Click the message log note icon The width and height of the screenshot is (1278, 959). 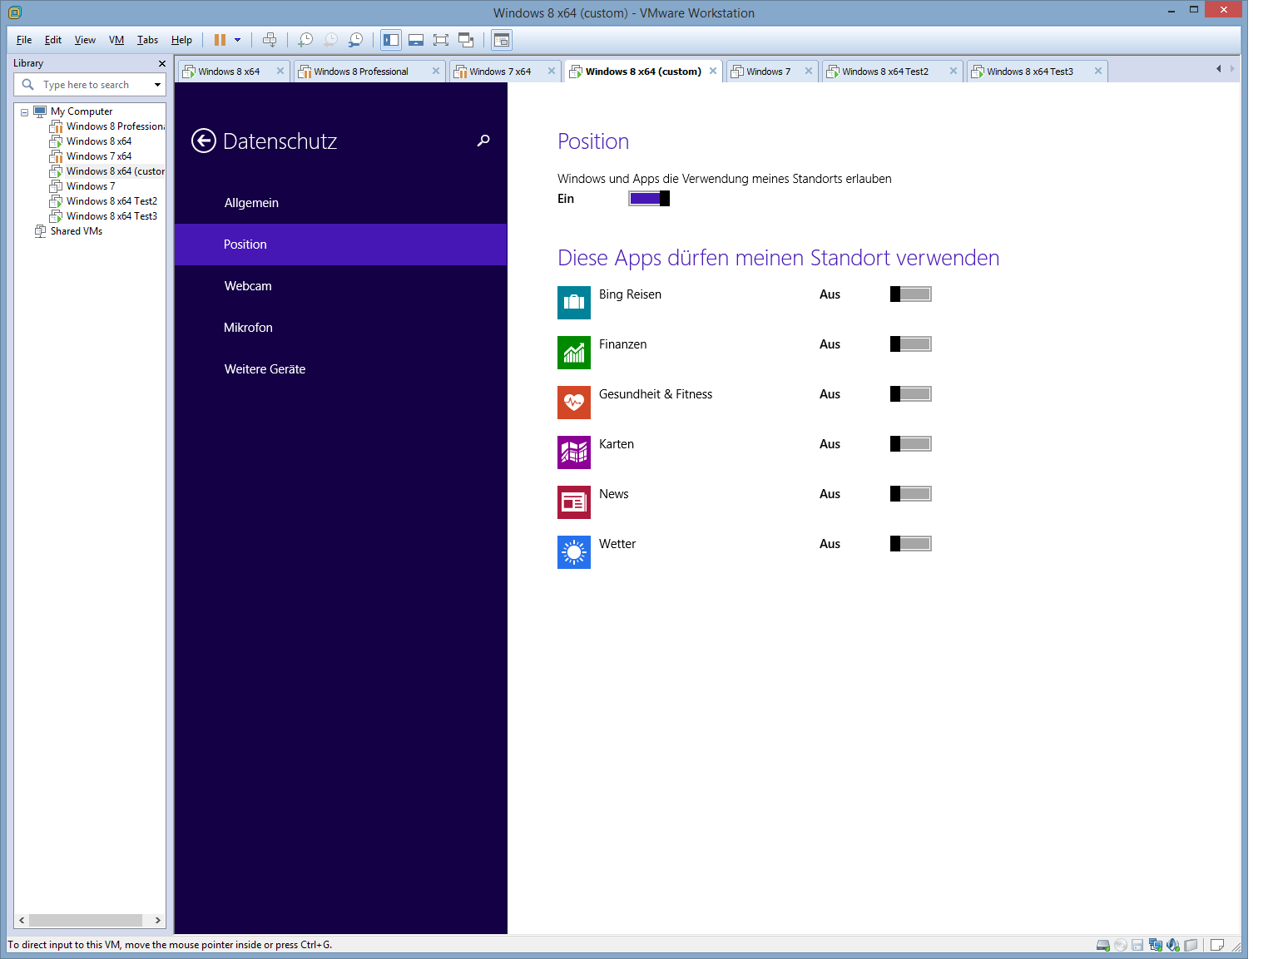point(1216,945)
